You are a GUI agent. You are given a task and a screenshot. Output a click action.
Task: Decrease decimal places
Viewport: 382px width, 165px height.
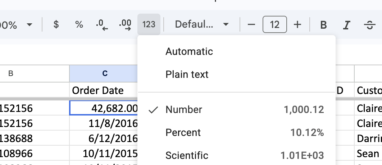(102, 25)
